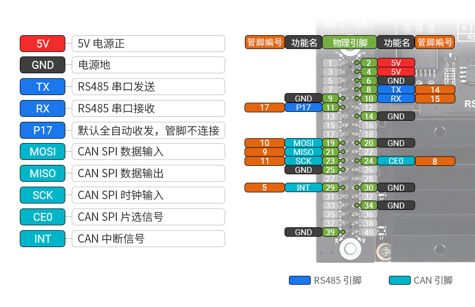The height and width of the screenshot is (307, 475).
Task: Select the MISO badge in the left legend
Action: tap(42, 173)
